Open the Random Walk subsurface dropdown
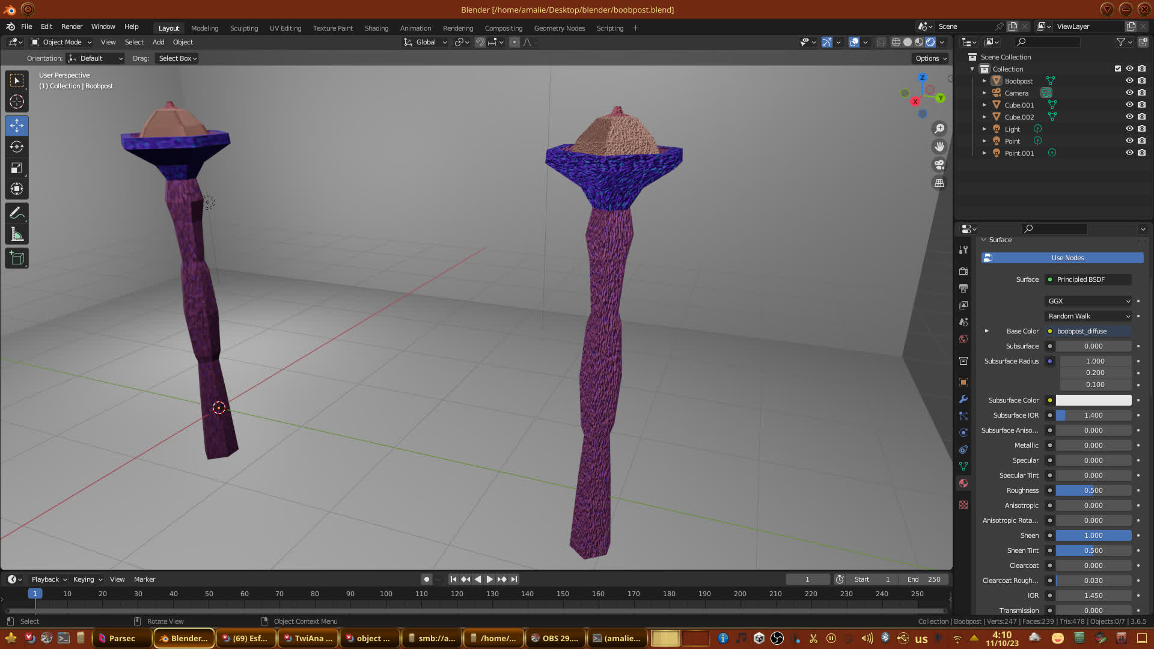 pos(1088,316)
